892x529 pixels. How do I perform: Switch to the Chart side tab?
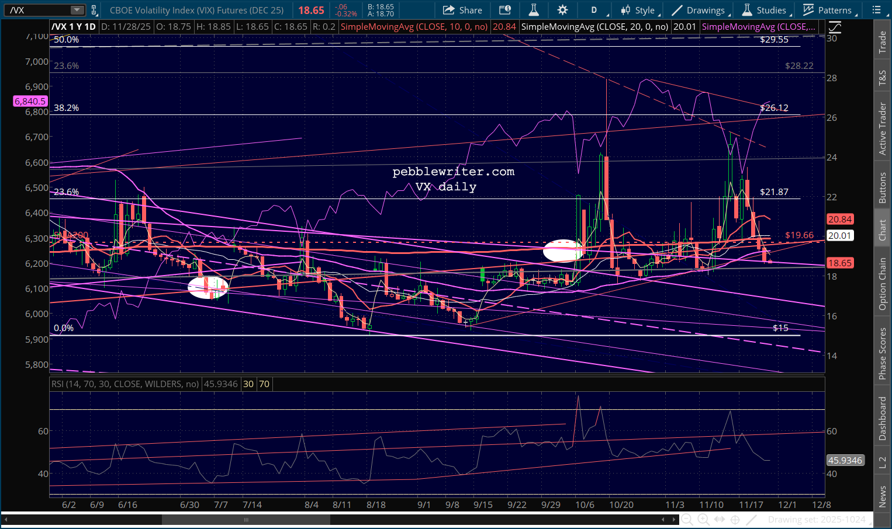pyautogui.click(x=882, y=230)
